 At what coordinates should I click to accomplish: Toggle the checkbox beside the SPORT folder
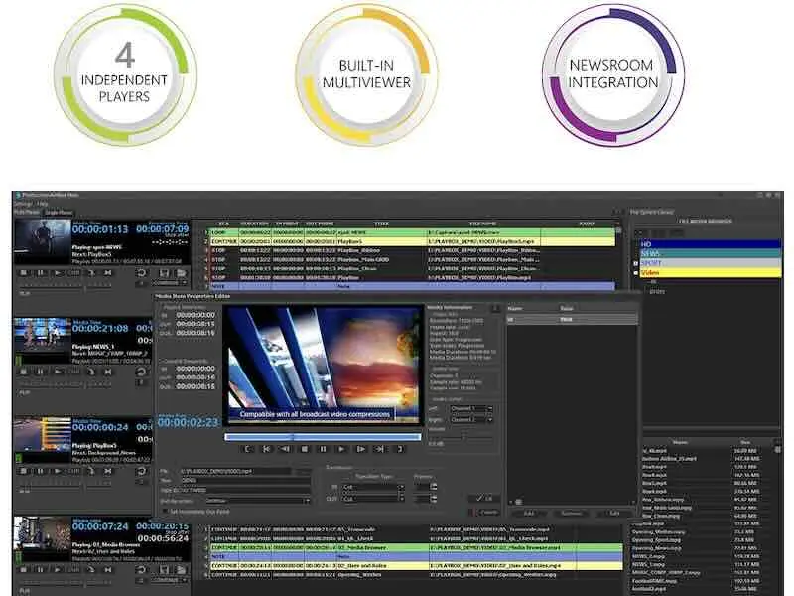click(x=635, y=263)
